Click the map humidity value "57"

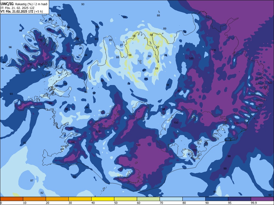tap(158, 47)
